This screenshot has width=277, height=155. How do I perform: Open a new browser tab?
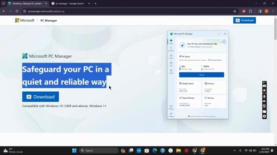96,3
